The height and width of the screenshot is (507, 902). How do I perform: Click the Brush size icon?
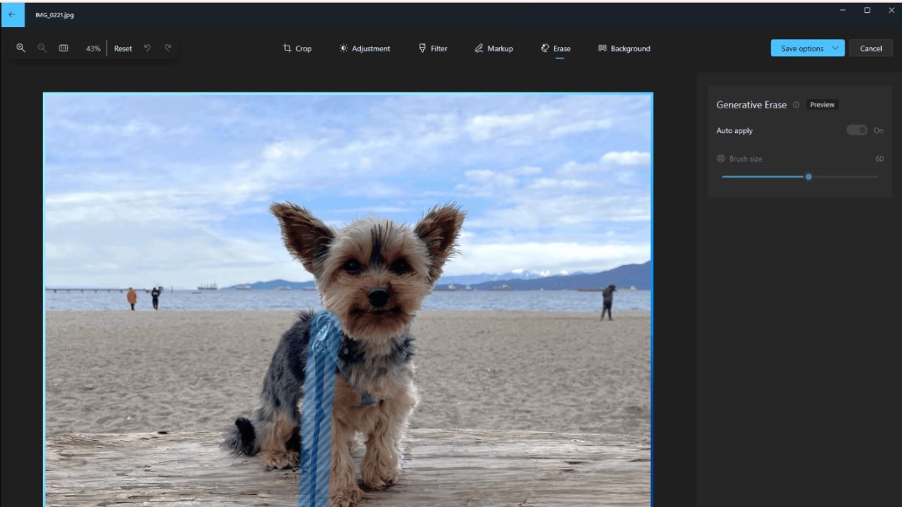[x=721, y=158]
